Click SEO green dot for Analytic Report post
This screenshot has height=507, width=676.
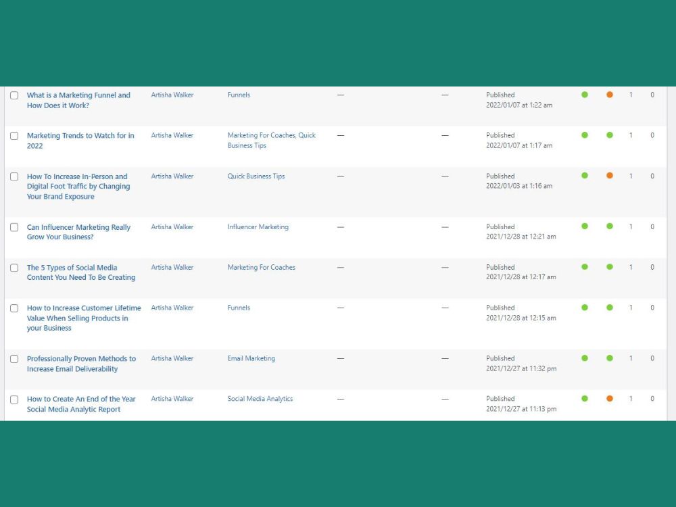click(585, 398)
